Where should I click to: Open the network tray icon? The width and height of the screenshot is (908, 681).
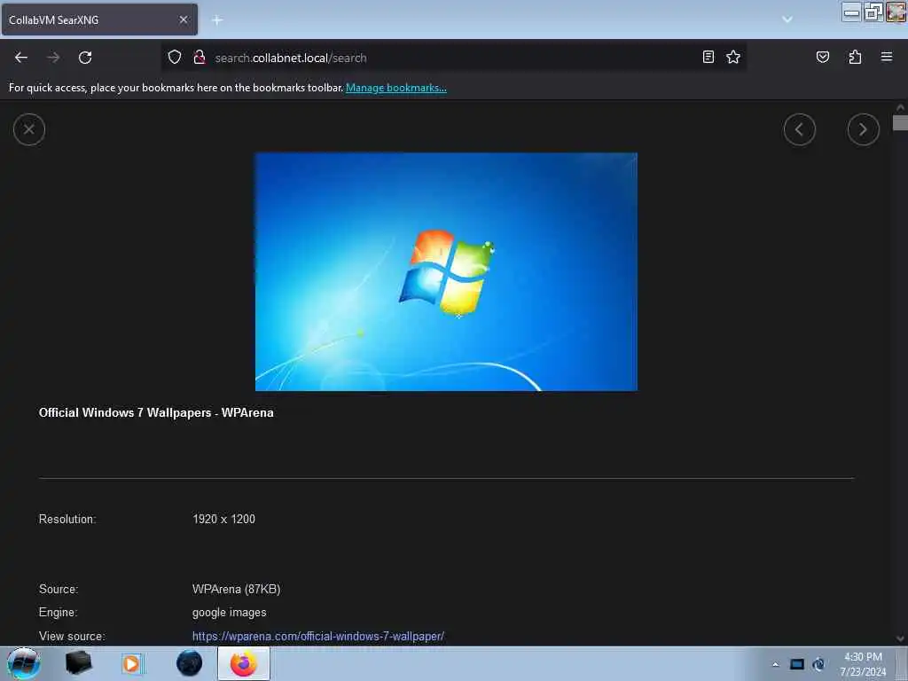point(818,664)
